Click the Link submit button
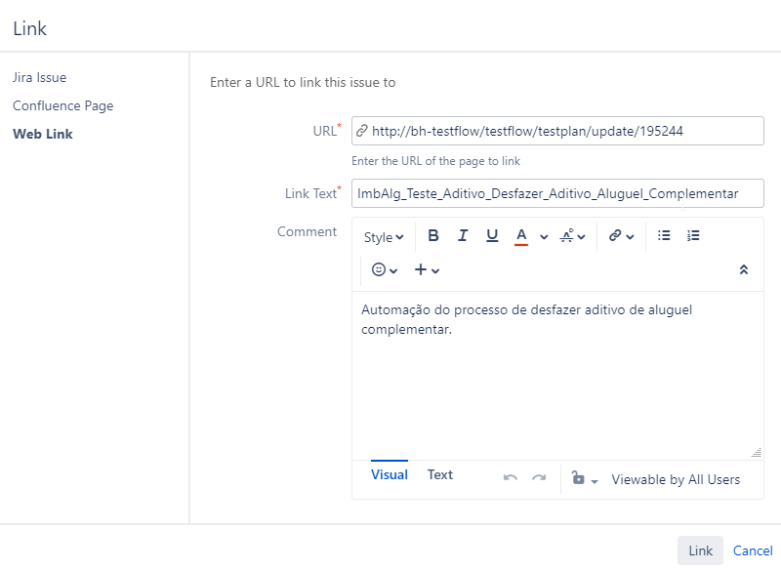Viewport: 781px width, 570px height. tap(700, 550)
